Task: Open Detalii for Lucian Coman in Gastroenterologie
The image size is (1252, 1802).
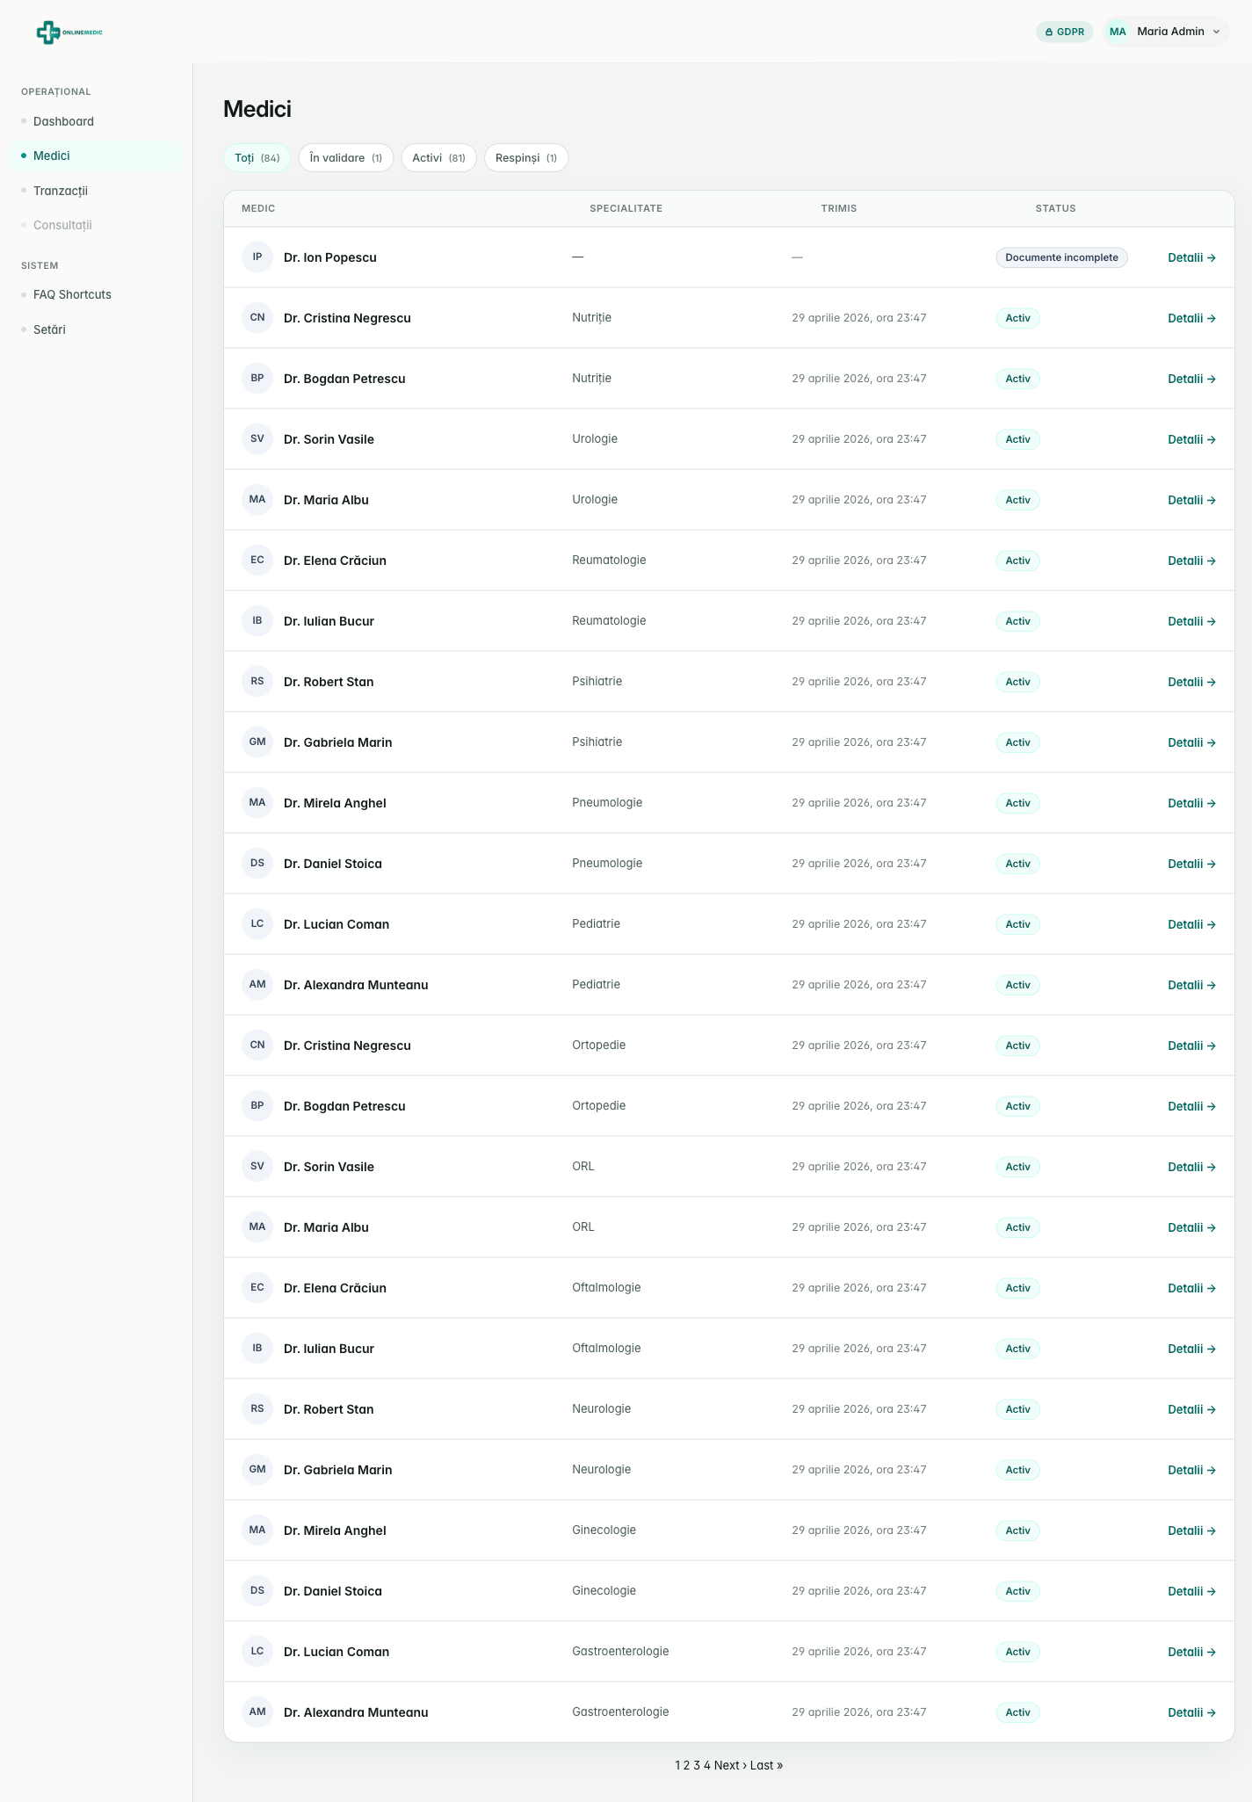Action: pos(1191,1652)
